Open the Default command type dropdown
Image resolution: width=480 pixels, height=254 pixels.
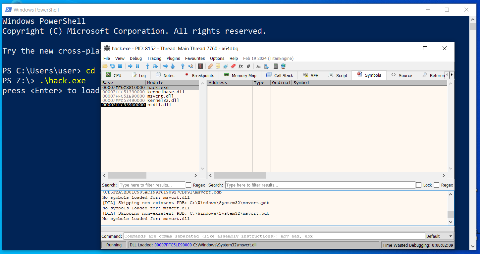tap(439, 236)
